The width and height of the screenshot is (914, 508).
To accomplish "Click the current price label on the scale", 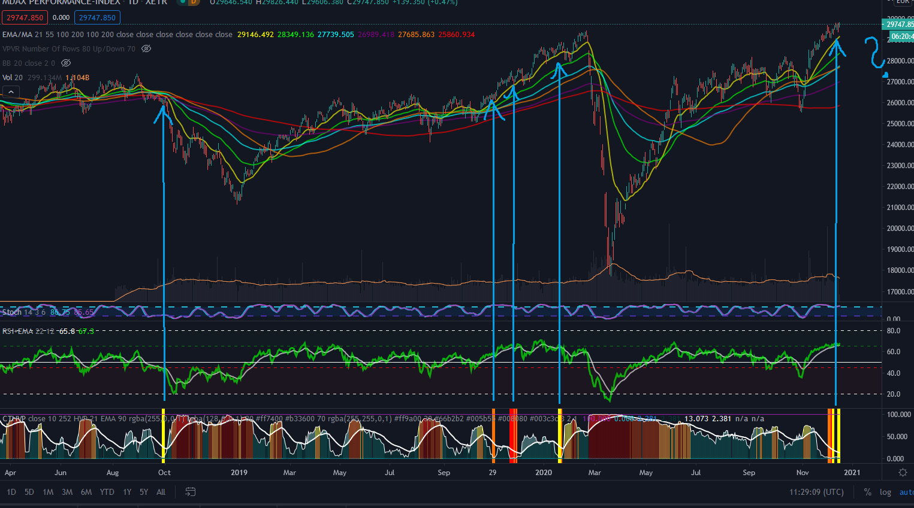I will coord(898,25).
